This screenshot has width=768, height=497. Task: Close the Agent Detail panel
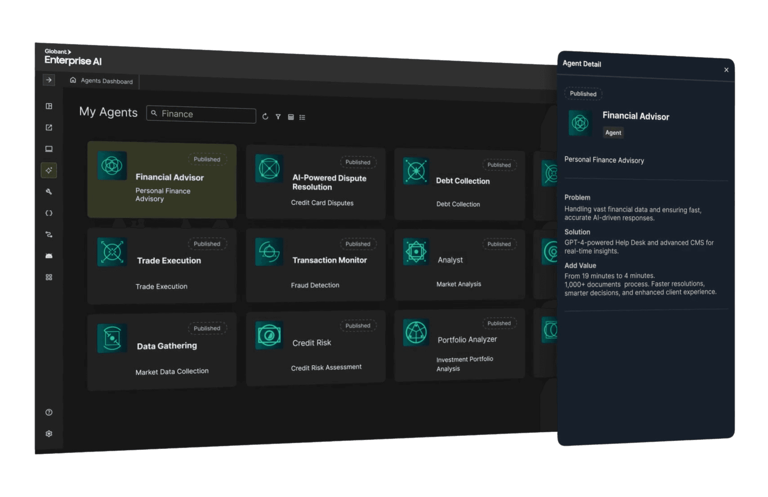(x=726, y=70)
